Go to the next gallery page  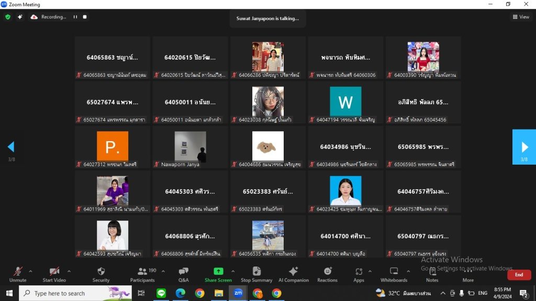point(524,147)
